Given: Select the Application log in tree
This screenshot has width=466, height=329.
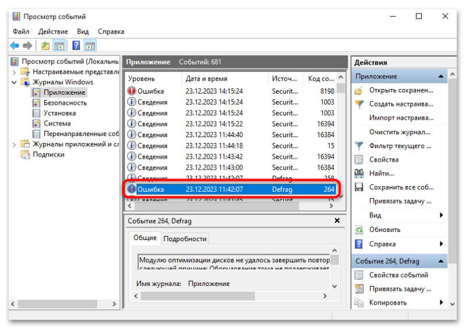Looking at the screenshot, I should pos(64,92).
